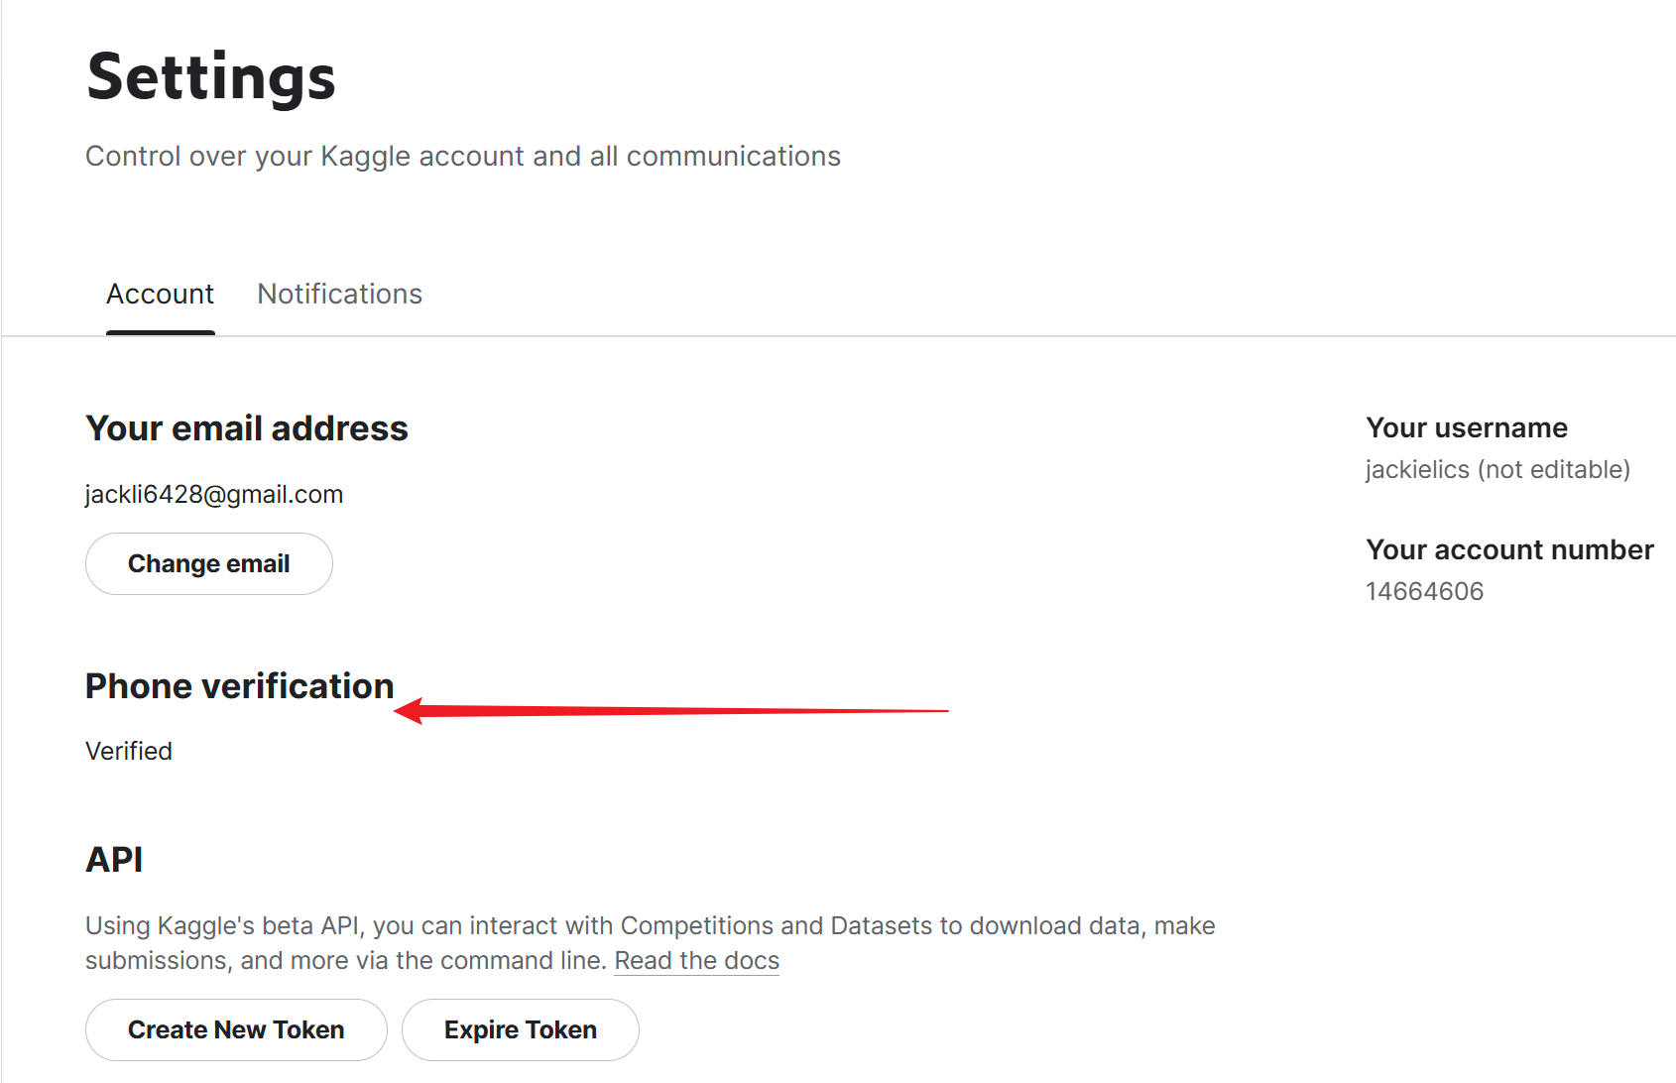Click the Kaggle account control subtitle

(x=462, y=157)
